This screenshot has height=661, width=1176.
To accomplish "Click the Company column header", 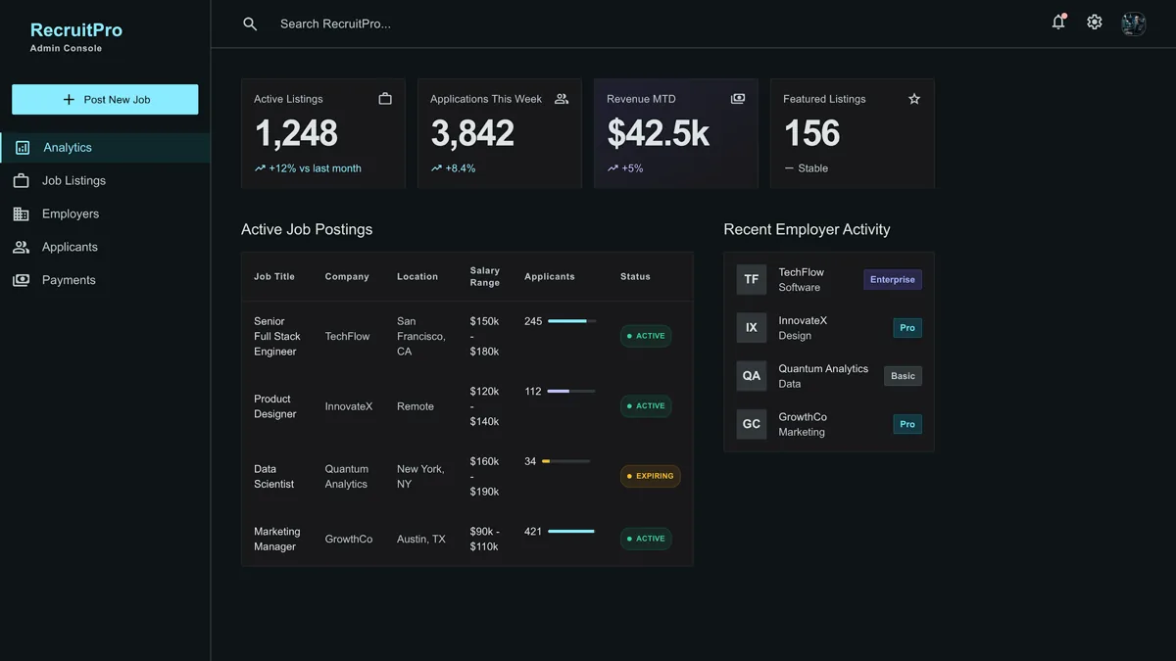I will click(x=347, y=277).
